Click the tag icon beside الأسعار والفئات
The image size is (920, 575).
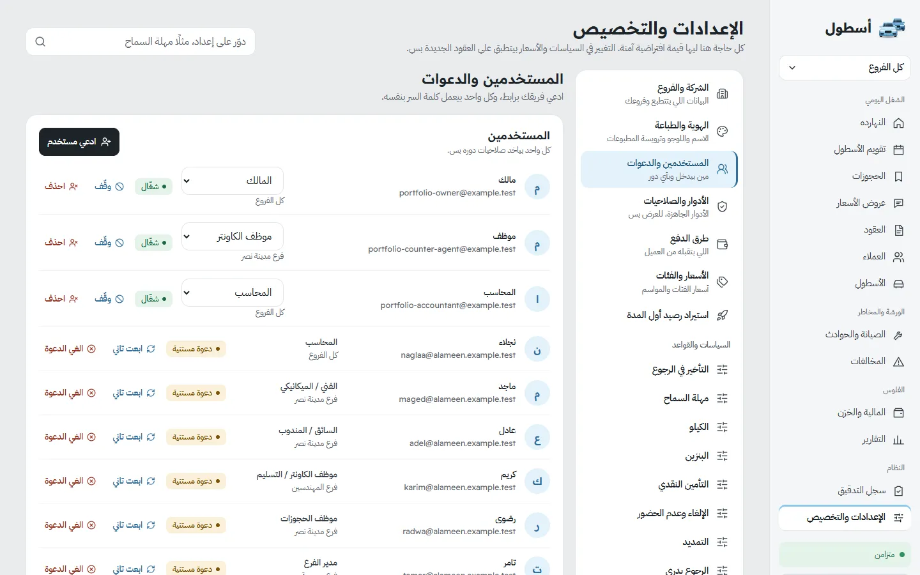point(723,282)
